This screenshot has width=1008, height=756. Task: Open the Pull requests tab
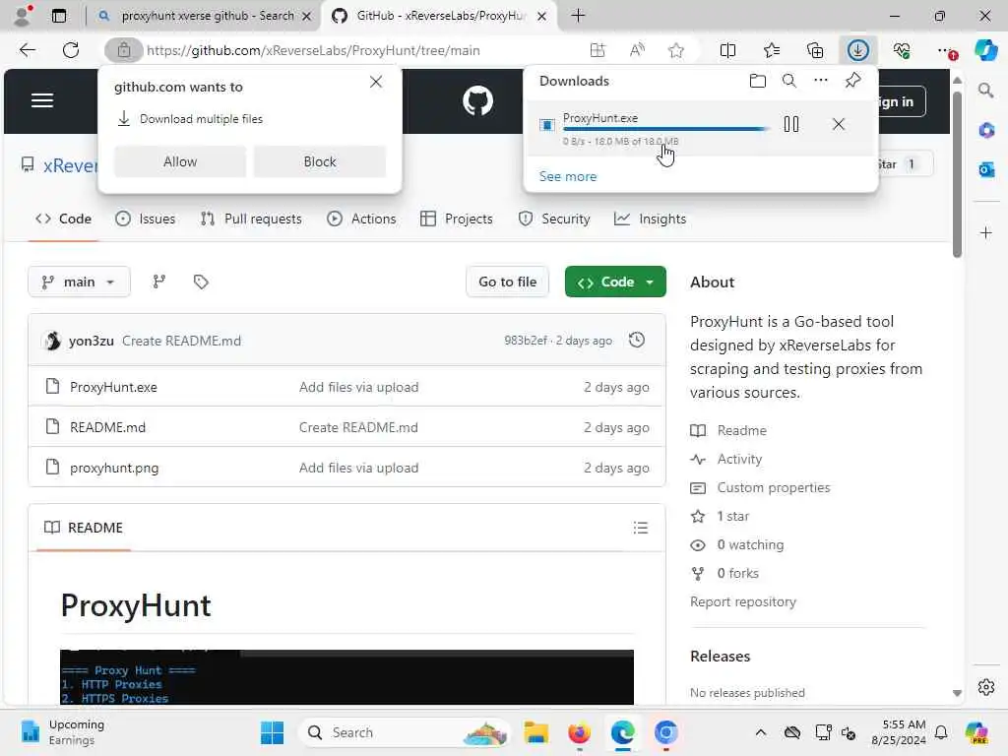(x=251, y=219)
